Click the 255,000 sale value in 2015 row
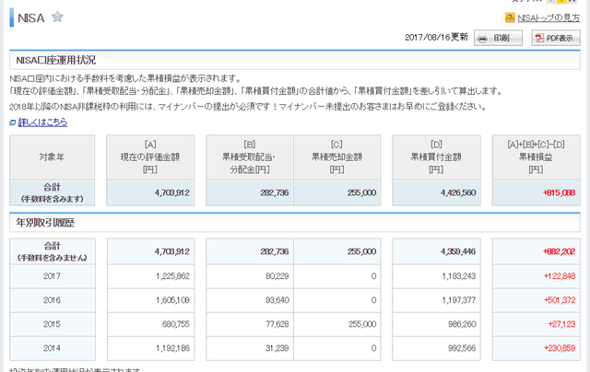This screenshot has width=590, height=372. pyautogui.click(x=362, y=324)
